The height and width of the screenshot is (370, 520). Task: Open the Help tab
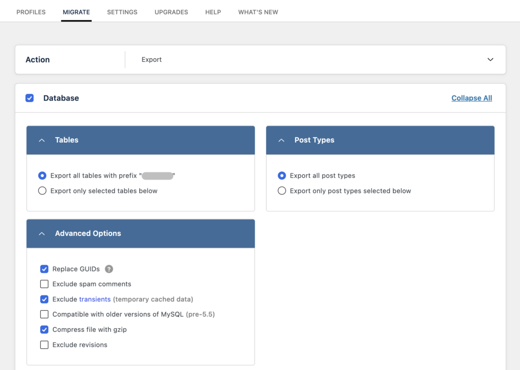213,12
